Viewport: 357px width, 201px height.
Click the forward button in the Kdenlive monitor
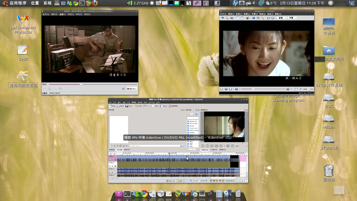pos(232,146)
